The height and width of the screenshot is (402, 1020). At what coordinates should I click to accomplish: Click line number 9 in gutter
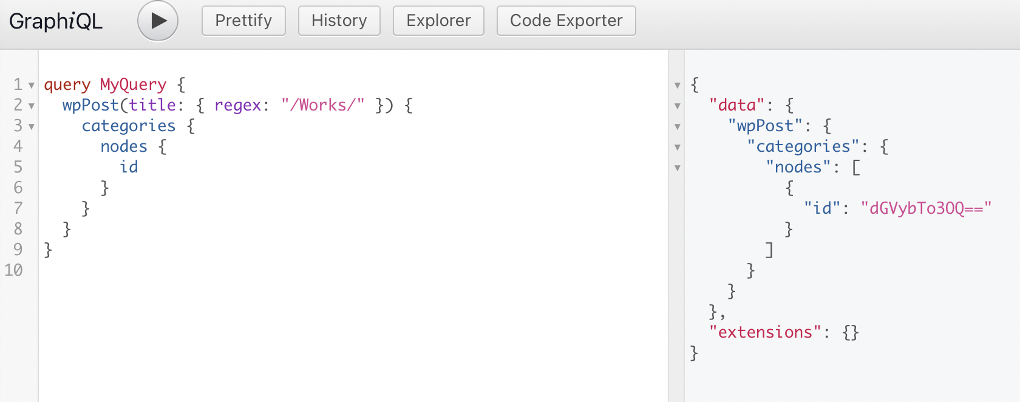[18, 250]
